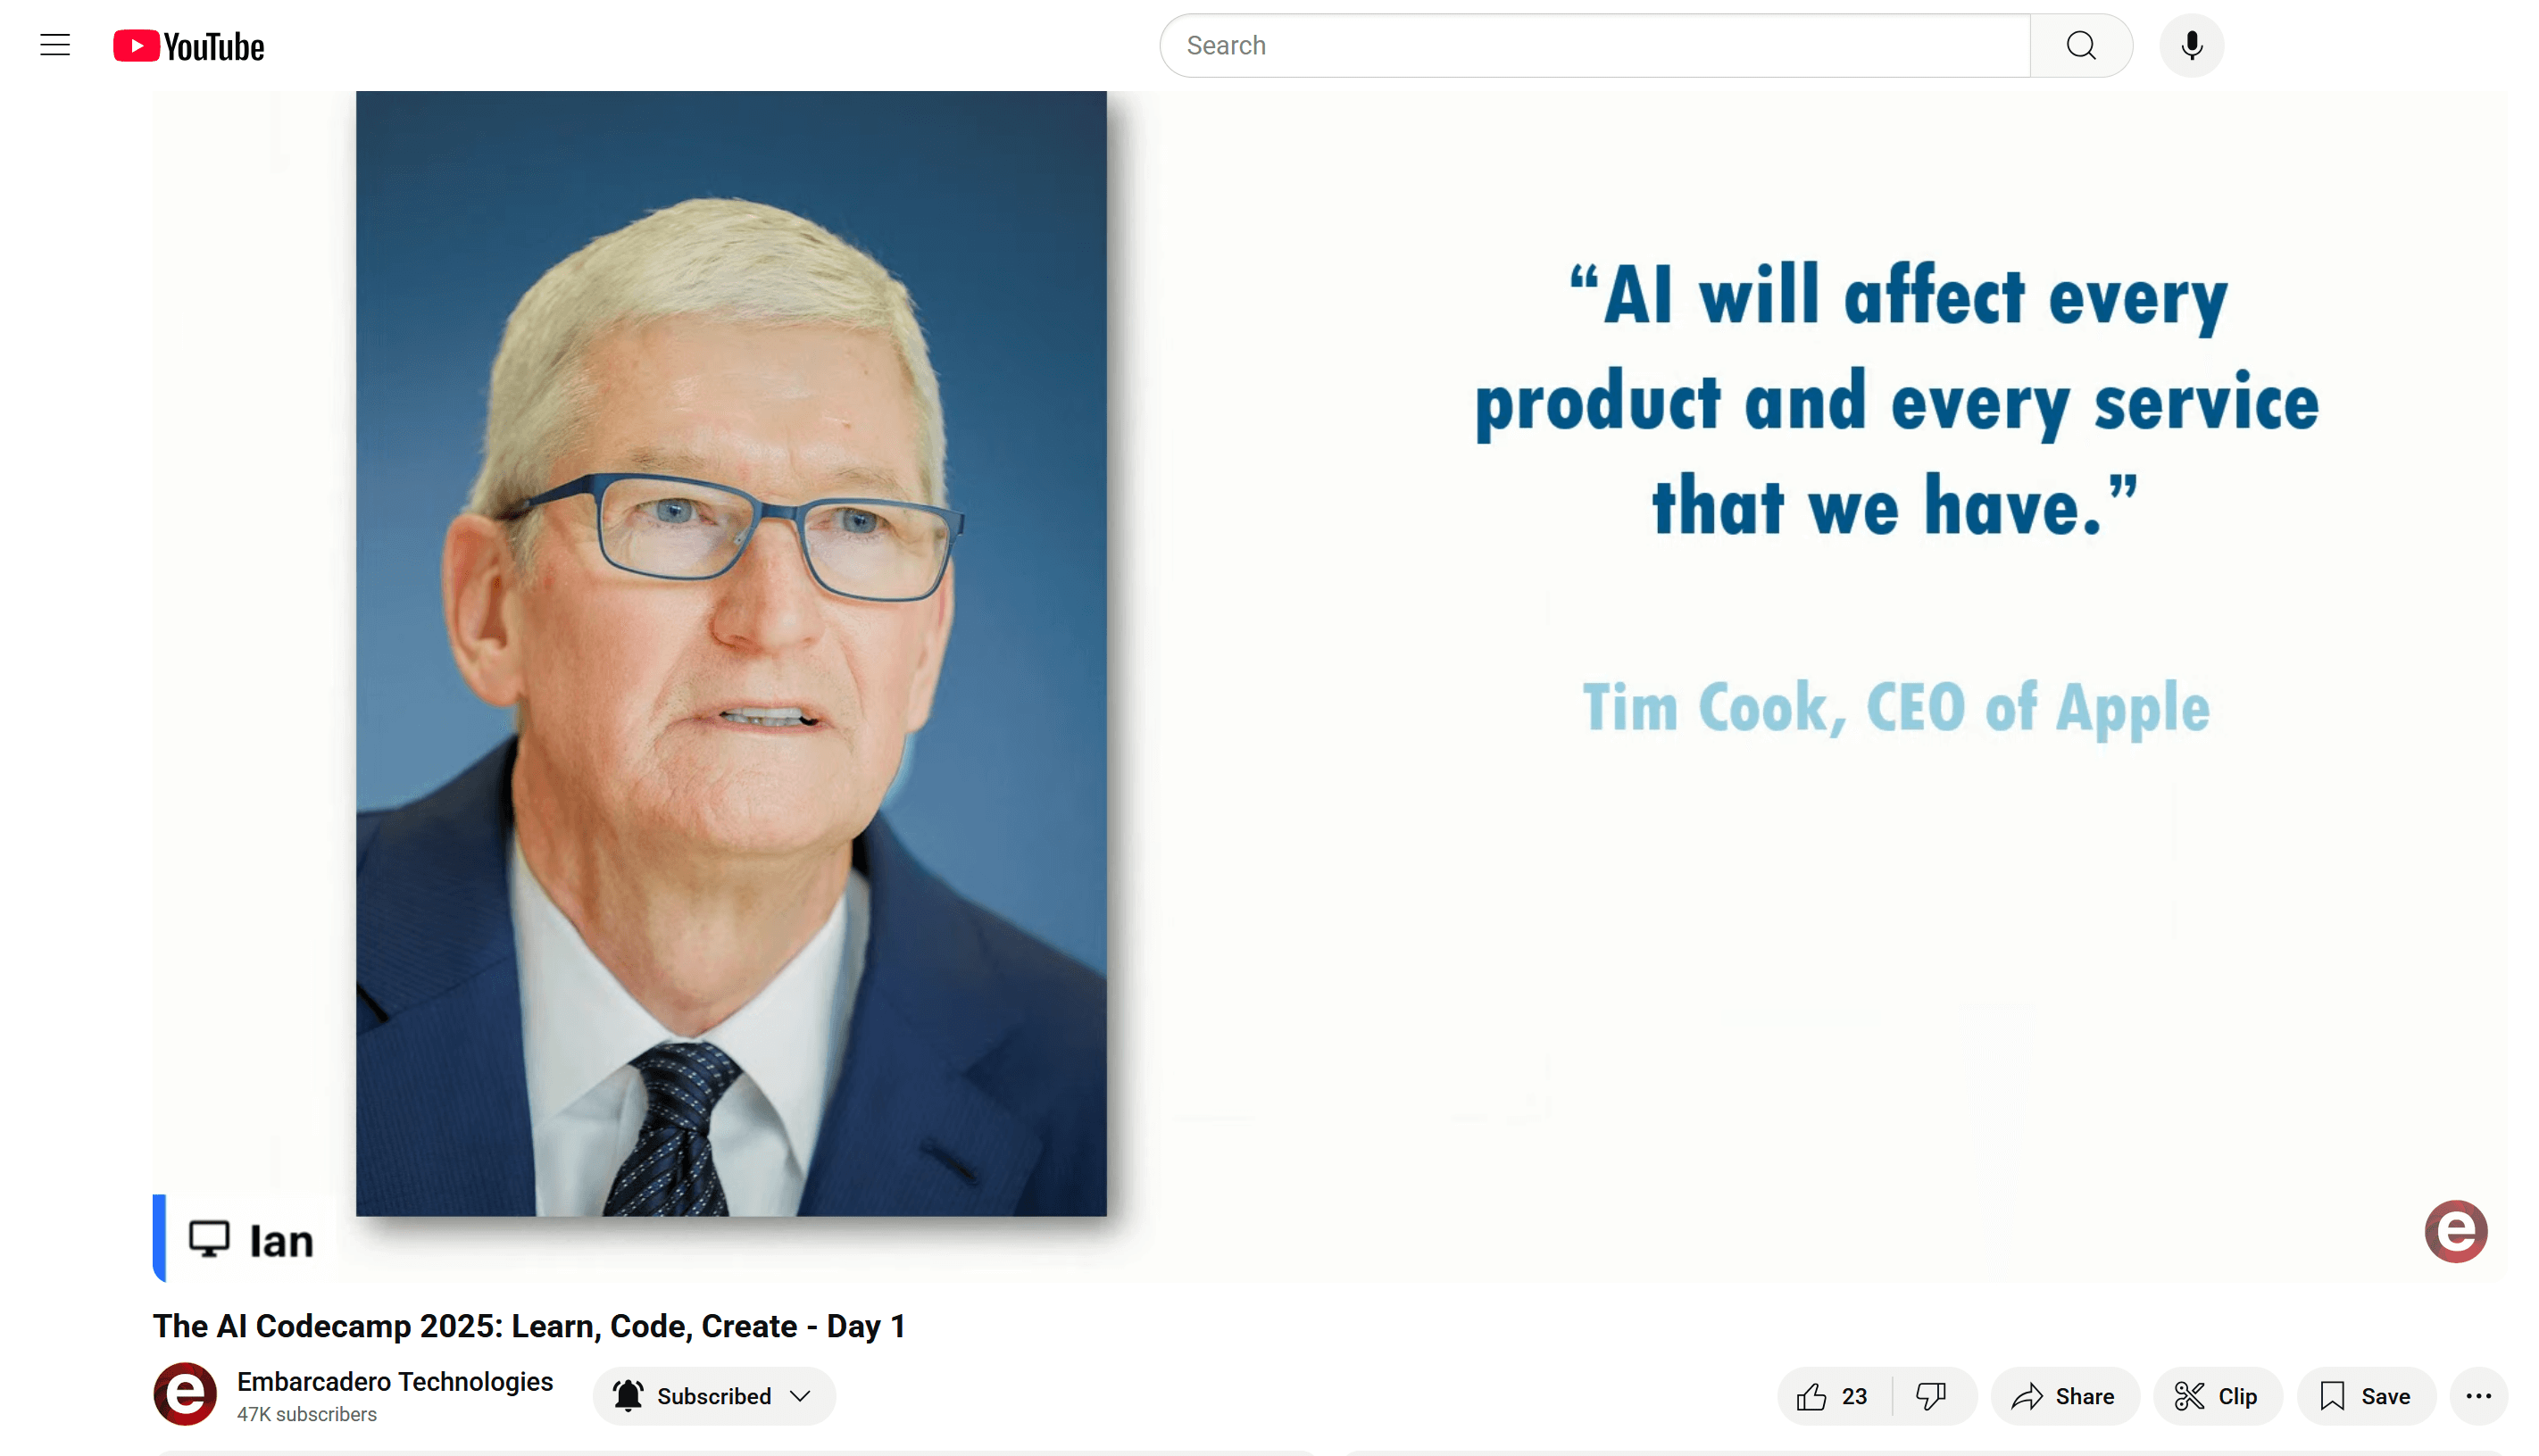Image resolution: width=2539 pixels, height=1456 pixels.
Task: Share the video
Action: 2064,1396
